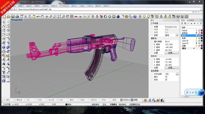Click the Four Viewports layout icon
Screen dimensions: 205x114
[x=72, y=16]
